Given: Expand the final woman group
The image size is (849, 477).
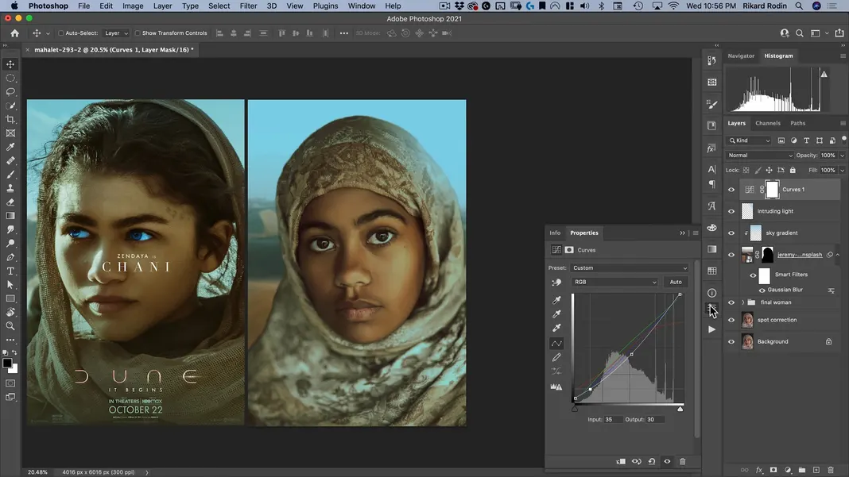Looking at the screenshot, I should [742, 302].
